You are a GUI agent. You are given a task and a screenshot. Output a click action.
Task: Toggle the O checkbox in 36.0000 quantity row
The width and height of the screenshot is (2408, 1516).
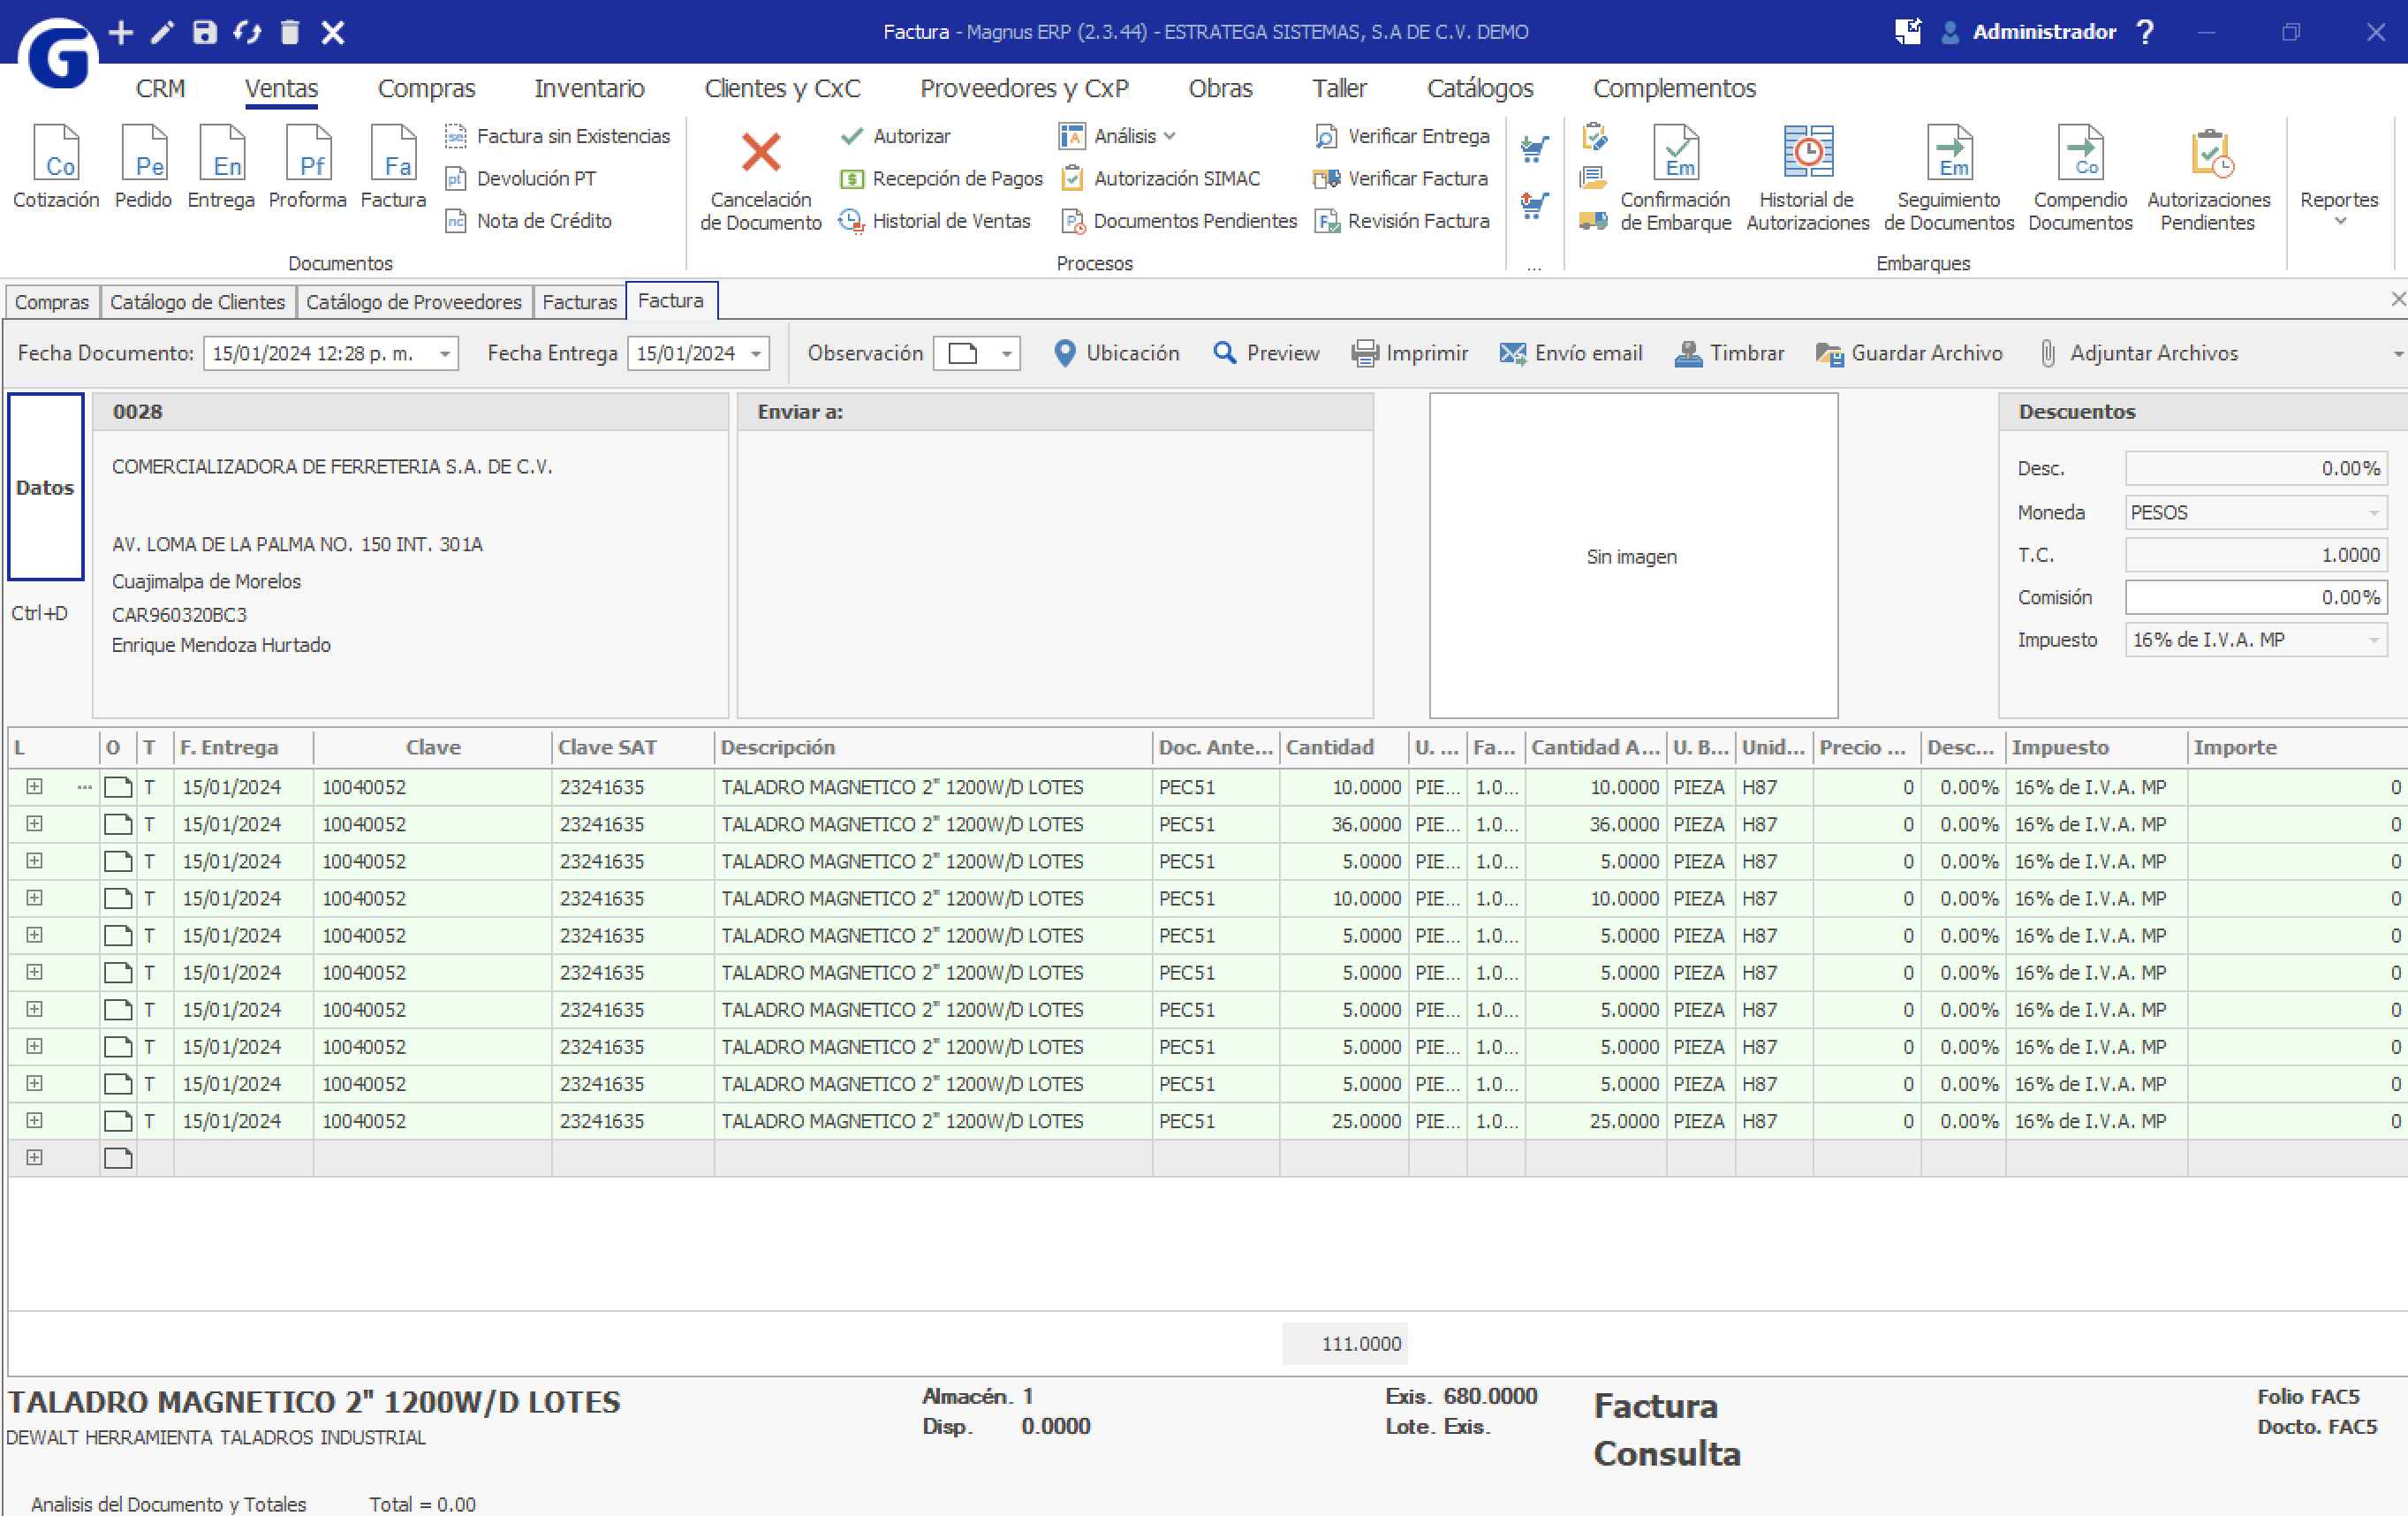point(118,825)
